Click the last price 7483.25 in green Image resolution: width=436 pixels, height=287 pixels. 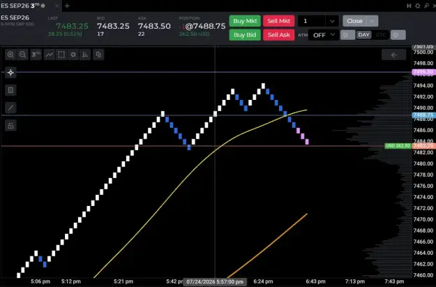click(x=72, y=26)
